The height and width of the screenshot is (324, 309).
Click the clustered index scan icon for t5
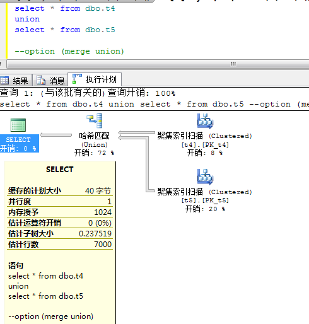(205, 176)
